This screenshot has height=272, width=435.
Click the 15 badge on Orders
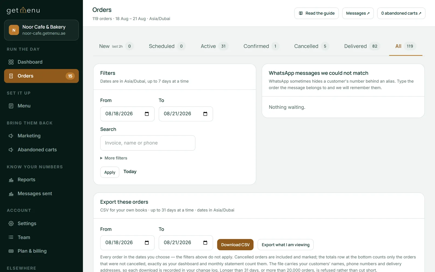(x=70, y=76)
